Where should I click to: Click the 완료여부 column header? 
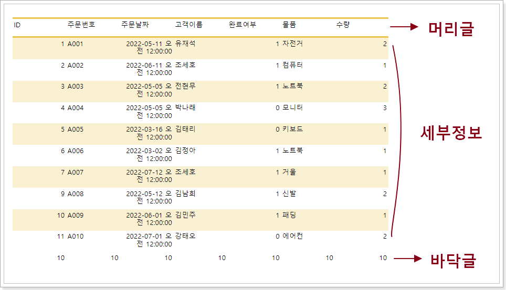[243, 25]
